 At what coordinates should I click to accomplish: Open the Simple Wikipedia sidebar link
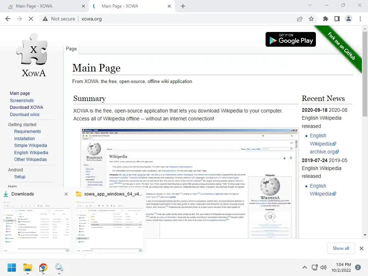tap(31, 145)
